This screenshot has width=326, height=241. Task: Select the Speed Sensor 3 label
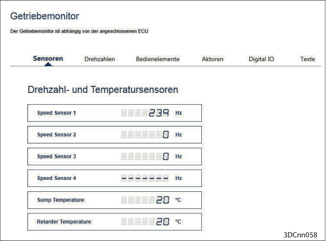[x=56, y=156]
